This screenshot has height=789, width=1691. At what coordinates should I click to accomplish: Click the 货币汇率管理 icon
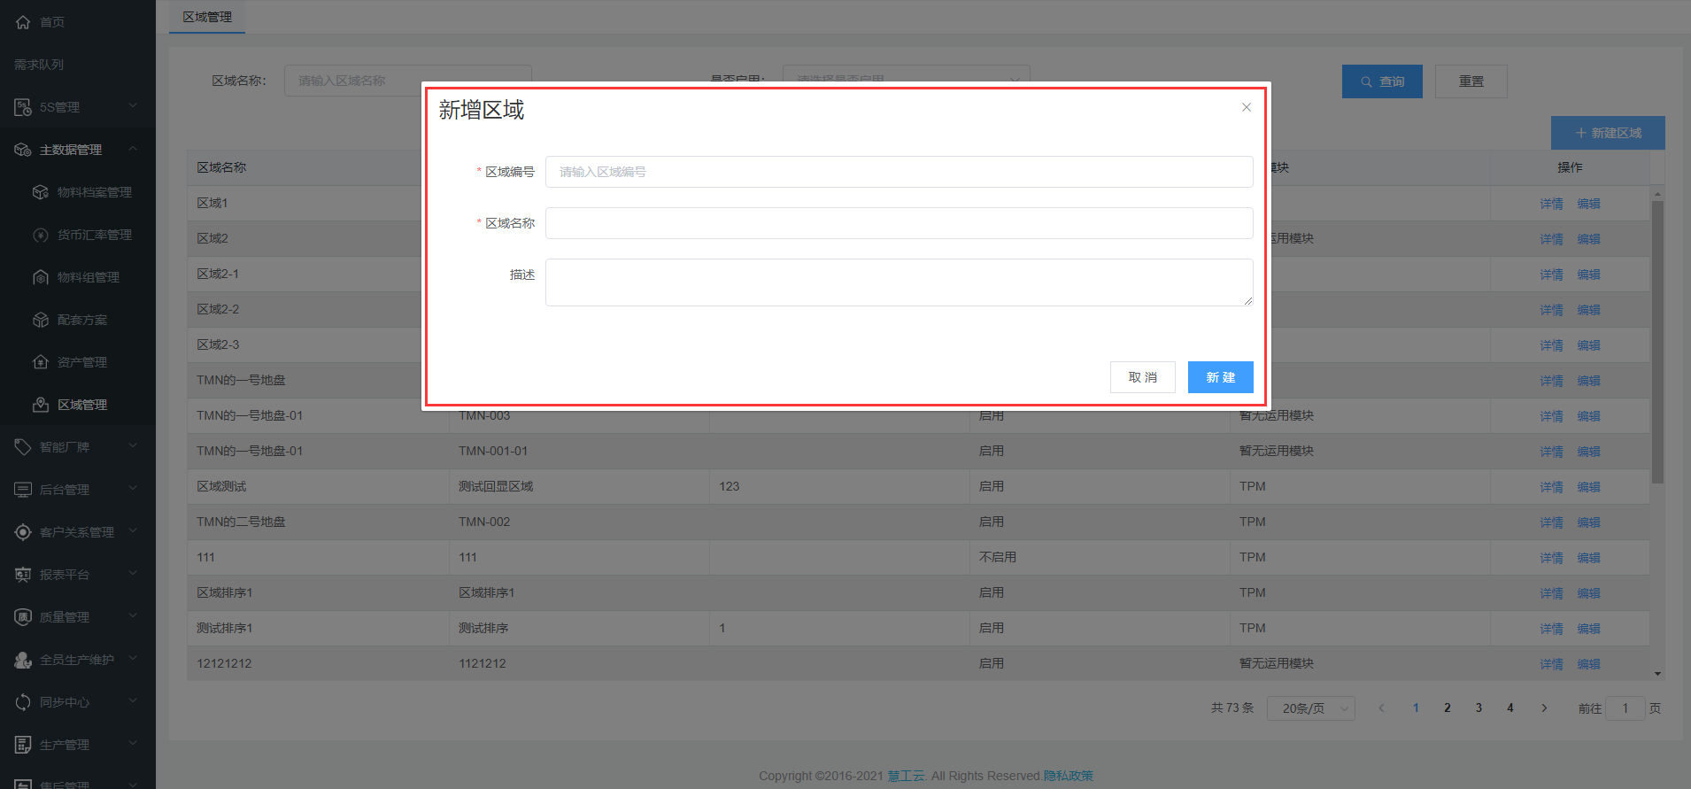pos(41,235)
